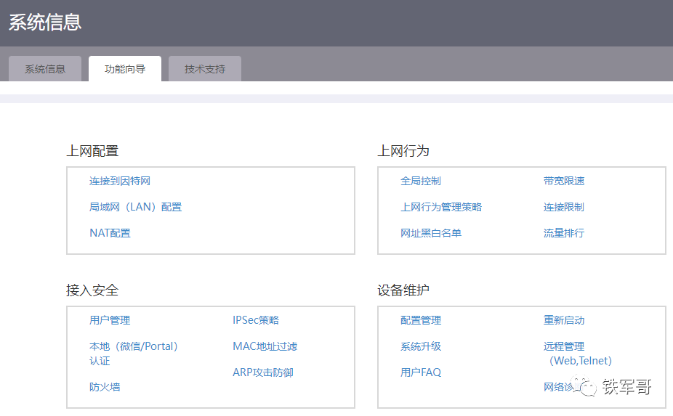Go to 局域网（LAN）配置
The height and width of the screenshot is (416, 673).
coord(135,207)
